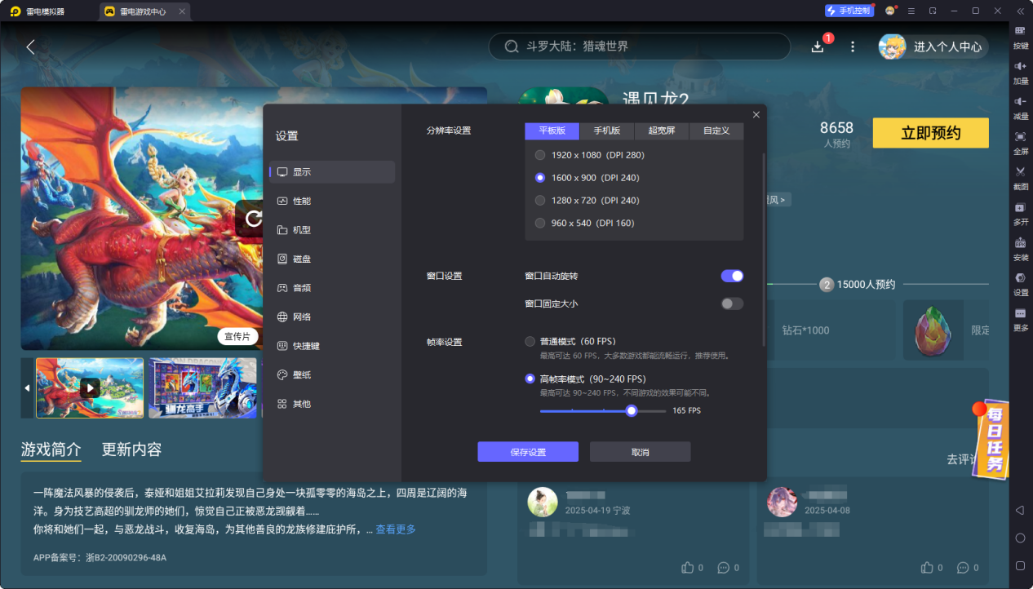Viewport: 1033px width, 589px height.
Task: Click the search box 斗罗大陆：猎魂世界
Action: pyautogui.click(x=640, y=46)
